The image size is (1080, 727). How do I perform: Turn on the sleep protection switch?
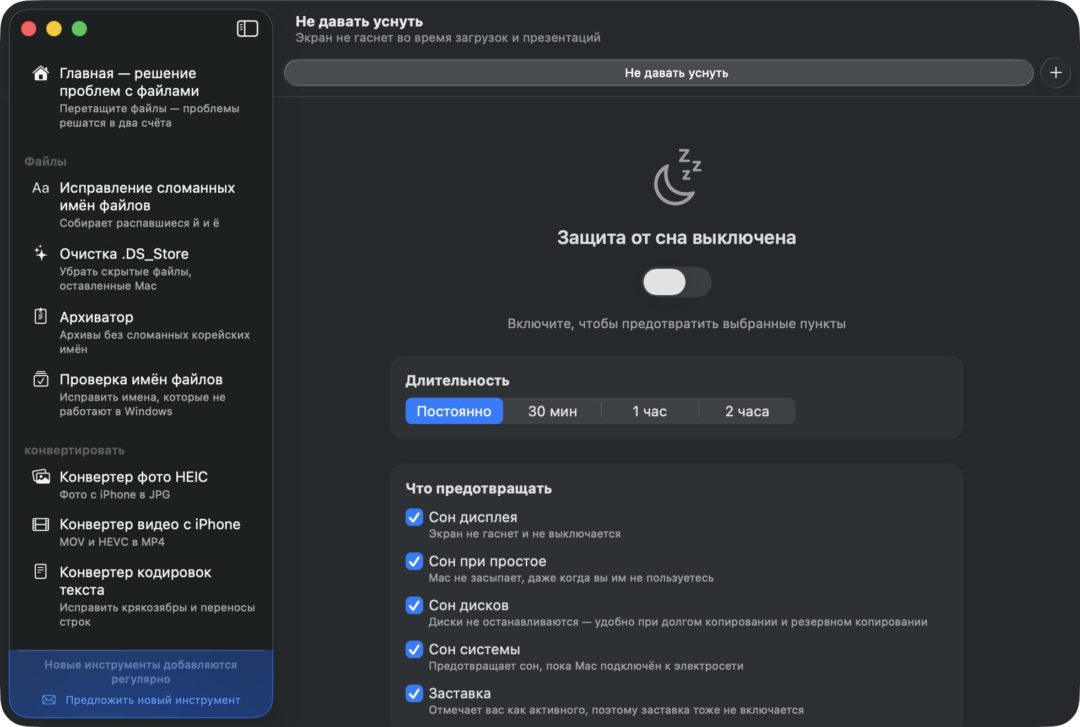tap(677, 283)
